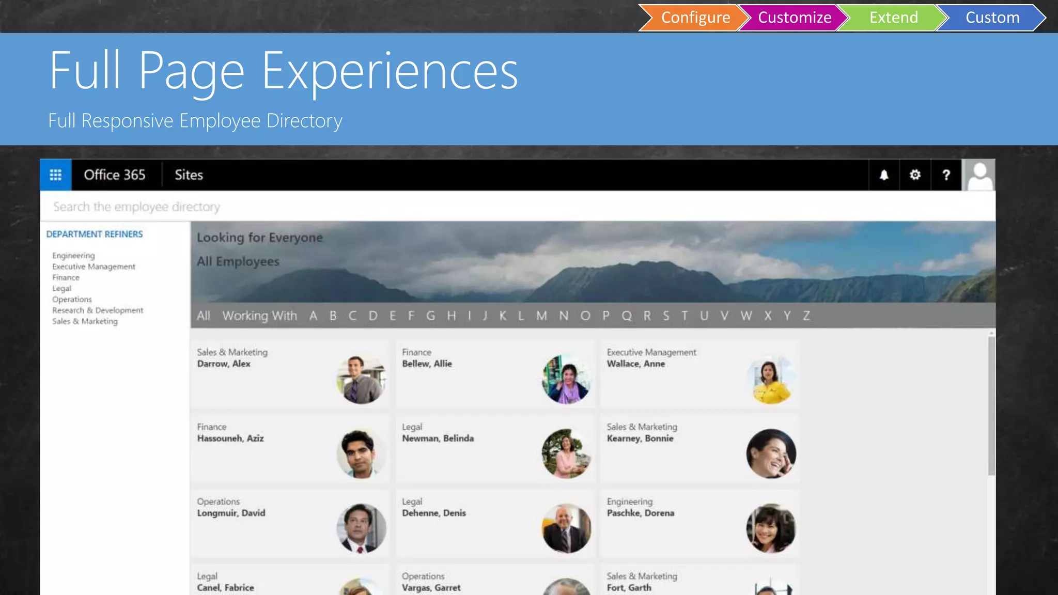Filter by Engineering department
This screenshot has height=595, width=1058.
pyautogui.click(x=73, y=256)
